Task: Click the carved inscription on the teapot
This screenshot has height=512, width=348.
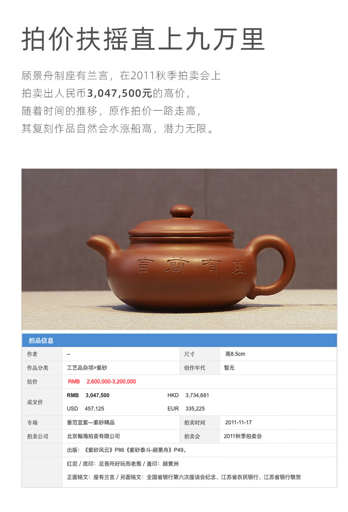Action: [x=192, y=265]
